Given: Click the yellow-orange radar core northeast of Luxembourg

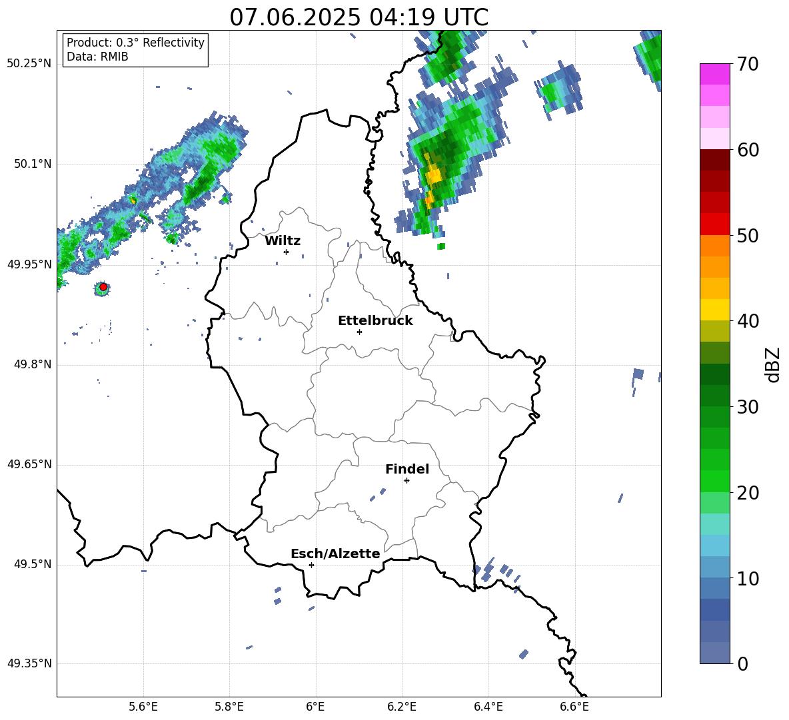Looking at the screenshot, I should 434,176.
